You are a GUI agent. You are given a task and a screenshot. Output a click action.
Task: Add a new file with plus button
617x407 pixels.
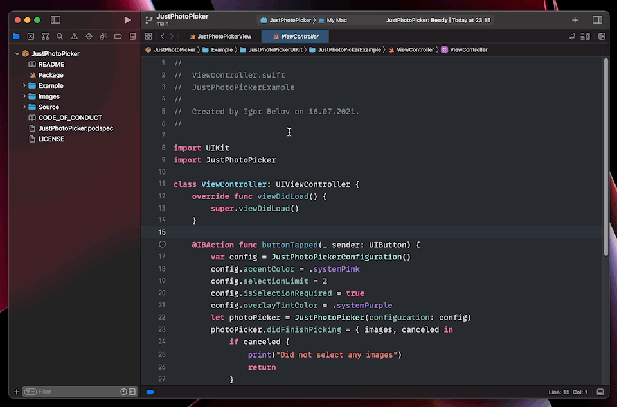point(17,392)
